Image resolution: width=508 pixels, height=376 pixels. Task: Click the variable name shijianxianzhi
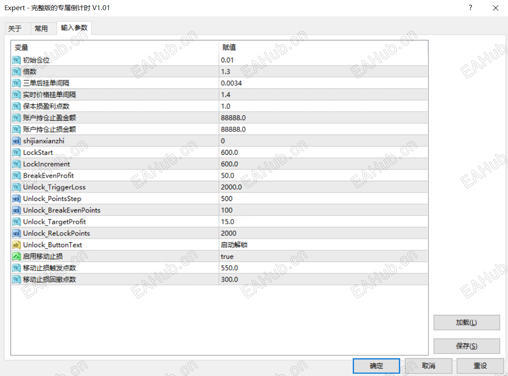coord(44,141)
